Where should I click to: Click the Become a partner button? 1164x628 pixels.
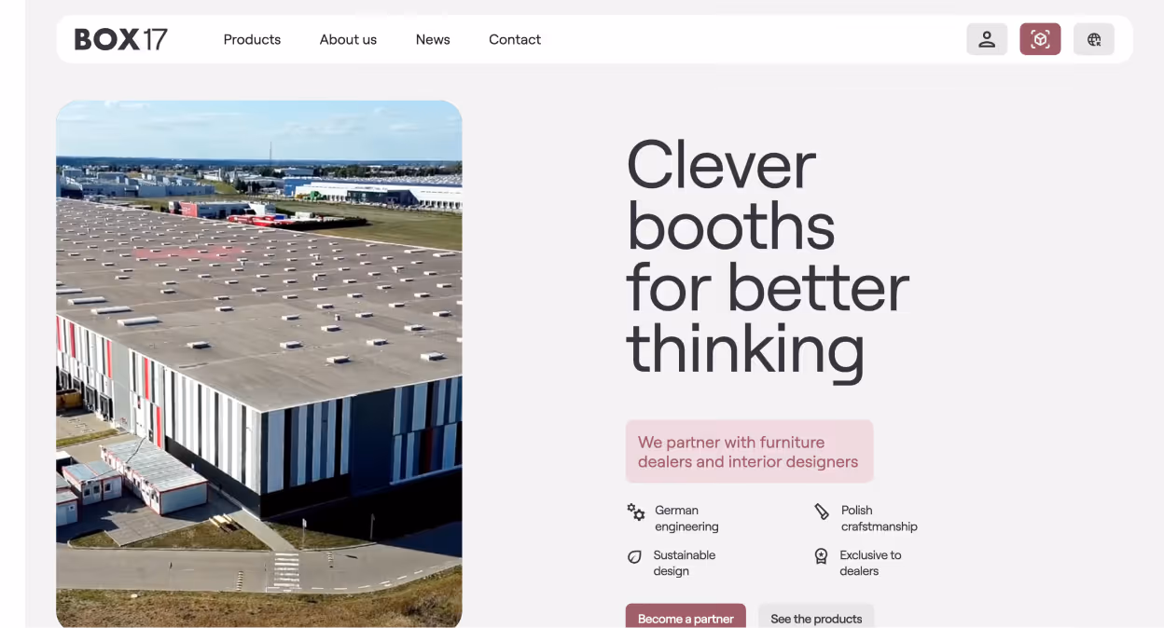tap(686, 617)
